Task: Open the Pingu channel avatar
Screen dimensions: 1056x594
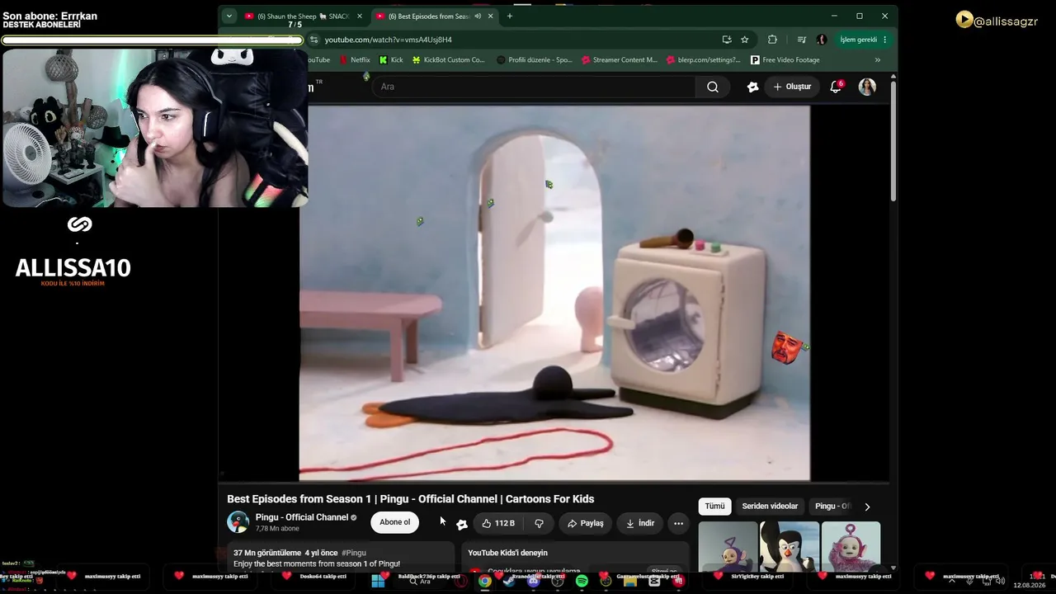Action: coord(238,522)
